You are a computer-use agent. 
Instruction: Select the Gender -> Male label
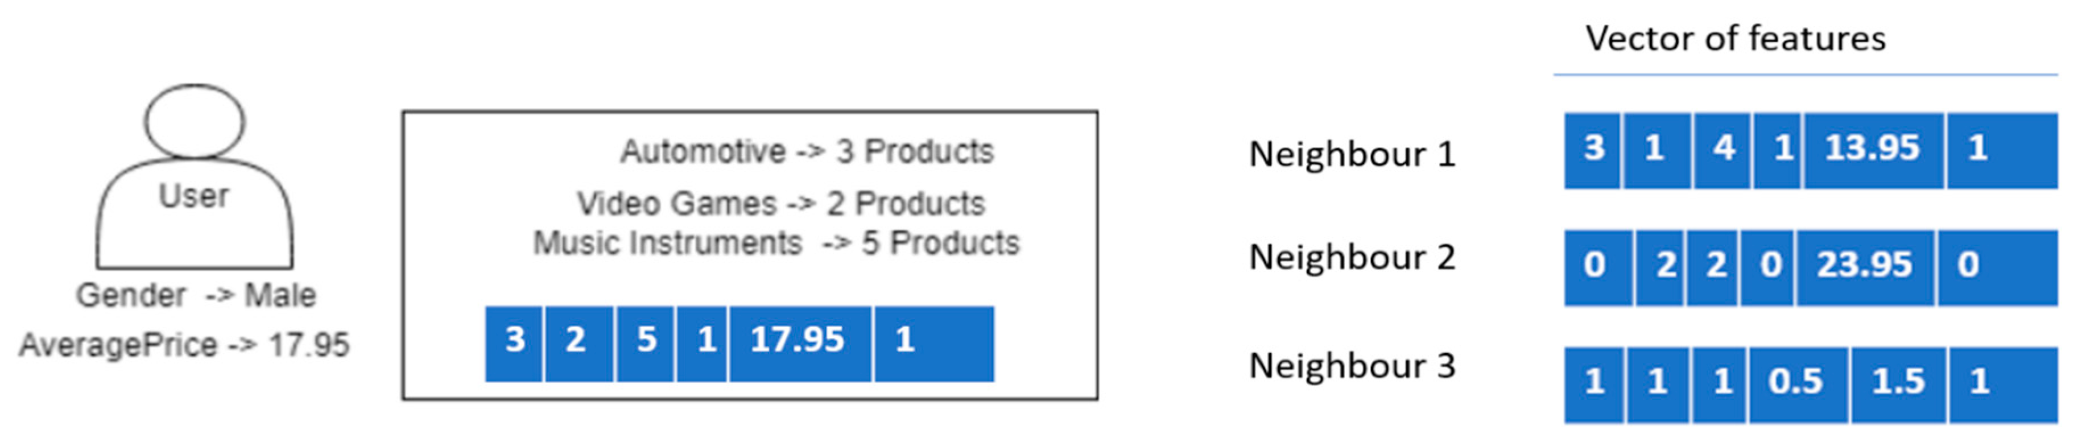[196, 295]
